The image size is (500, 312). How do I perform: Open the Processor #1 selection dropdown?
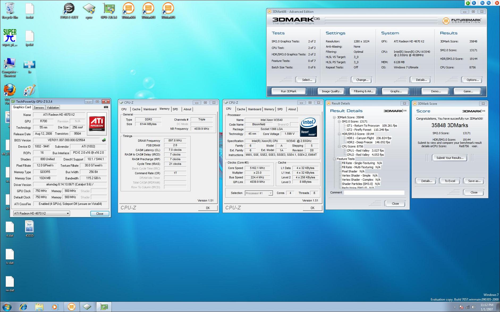click(259, 193)
